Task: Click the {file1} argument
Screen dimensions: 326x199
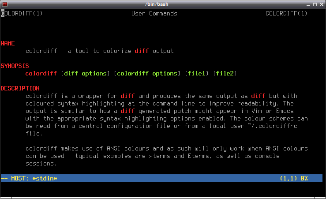Action: click(196, 73)
